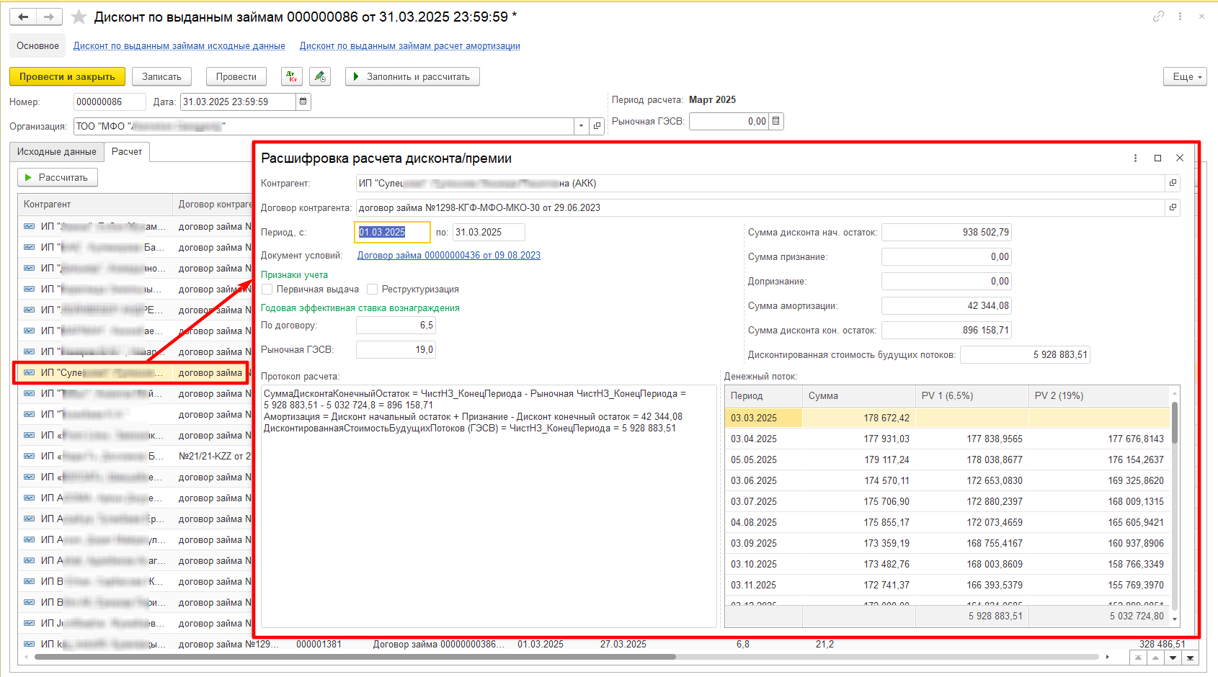Select the cash flow row 03.04.2025

947,439
